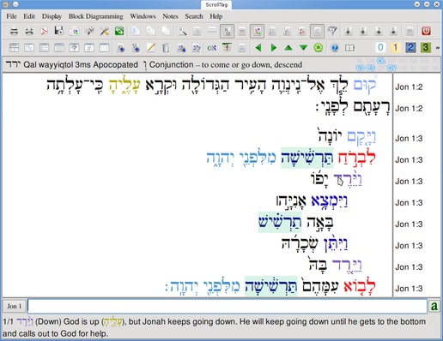Toggle the green 'a' button beside input
Screen dimensions: 443x341
434,306
